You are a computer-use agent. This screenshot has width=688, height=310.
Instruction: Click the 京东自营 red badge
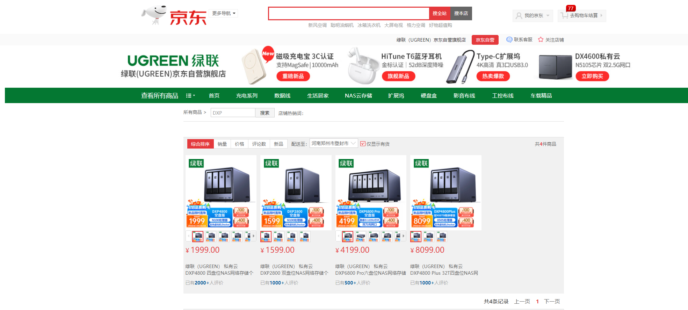(x=485, y=40)
